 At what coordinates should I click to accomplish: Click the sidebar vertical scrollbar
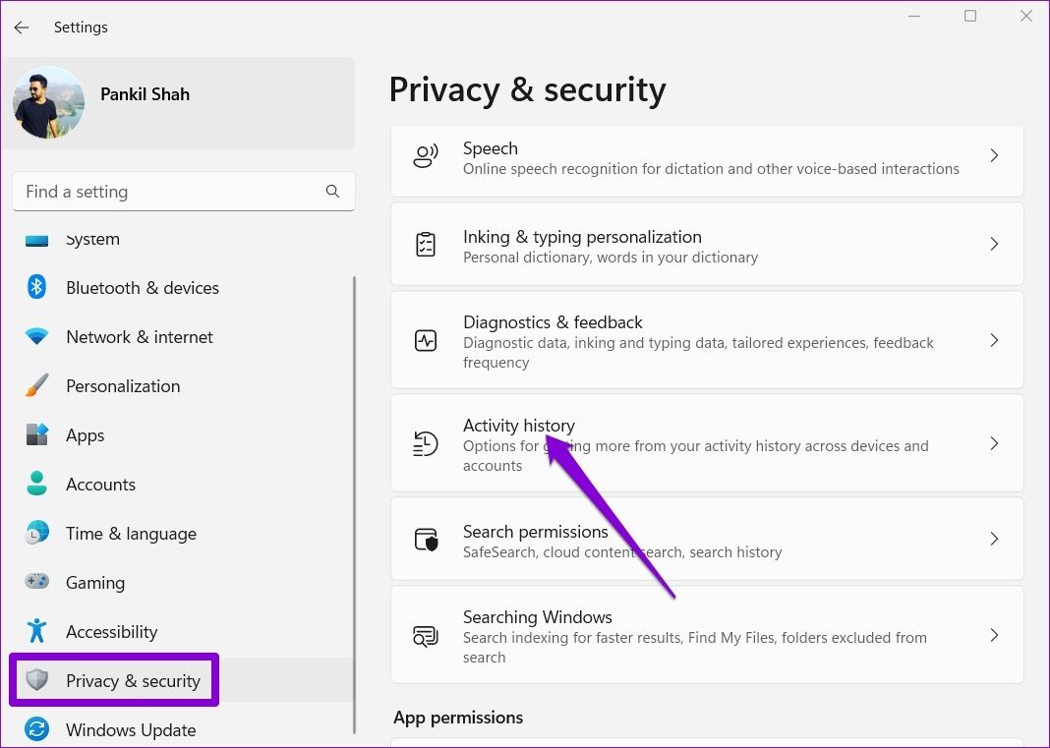click(354, 491)
